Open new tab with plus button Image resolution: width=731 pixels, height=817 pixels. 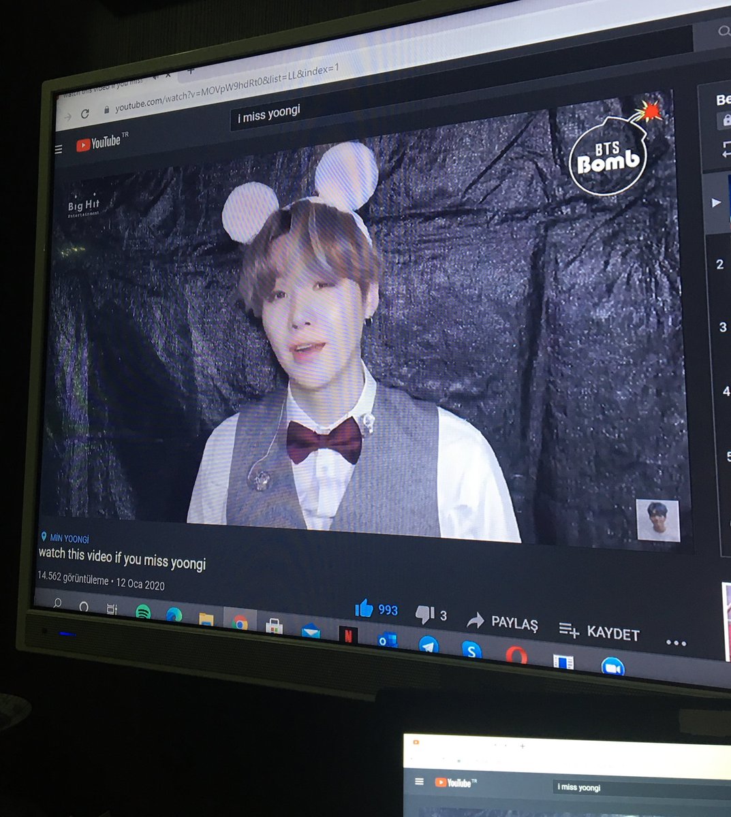[191, 70]
